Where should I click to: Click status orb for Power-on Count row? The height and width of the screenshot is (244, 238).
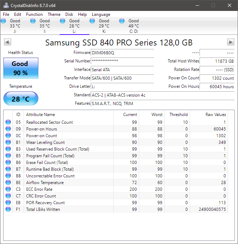pos(8,135)
